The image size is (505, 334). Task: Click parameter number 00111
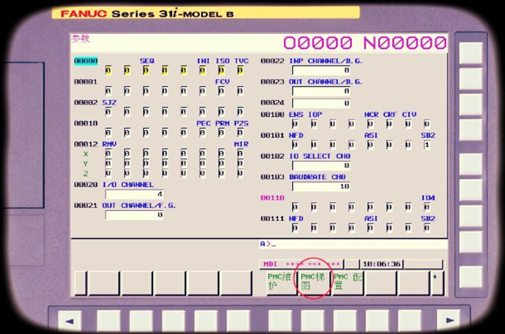pos(272,219)
